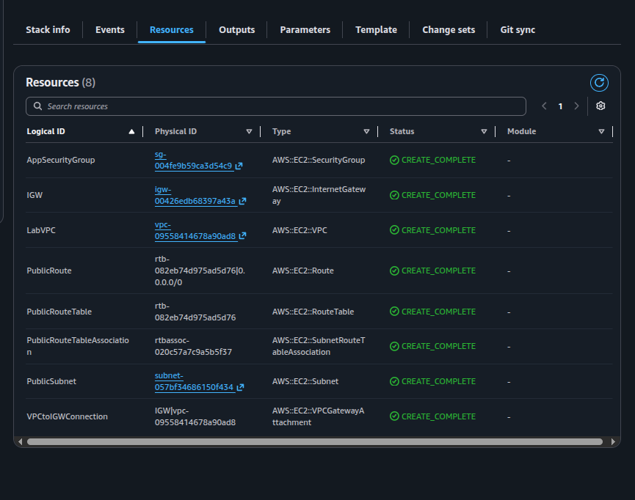Switch to the Events tab
The image size is (635, 500).
pyautogui.click(x=109, y=30)
